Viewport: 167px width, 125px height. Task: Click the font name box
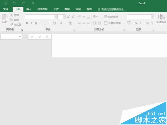[40, 17]
